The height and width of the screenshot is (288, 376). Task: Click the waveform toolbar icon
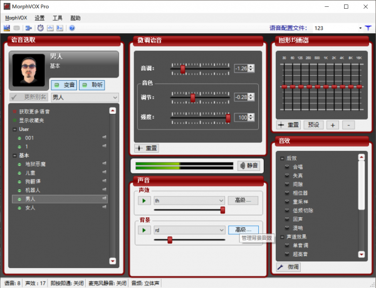50,28
